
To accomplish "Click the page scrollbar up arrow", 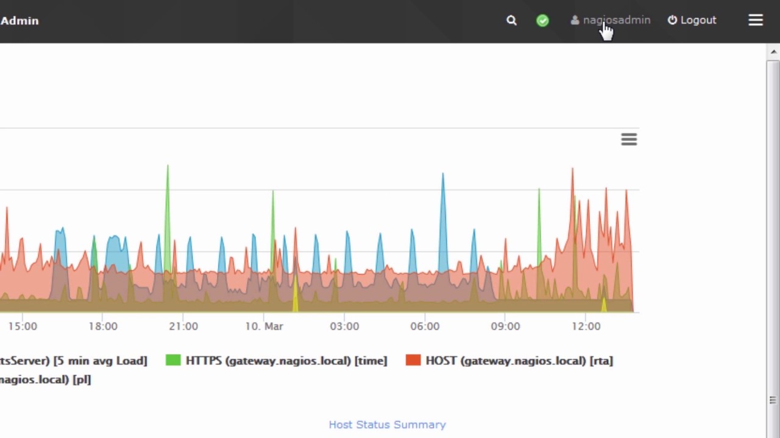I will pyautogui.click(x=773, y=52).
